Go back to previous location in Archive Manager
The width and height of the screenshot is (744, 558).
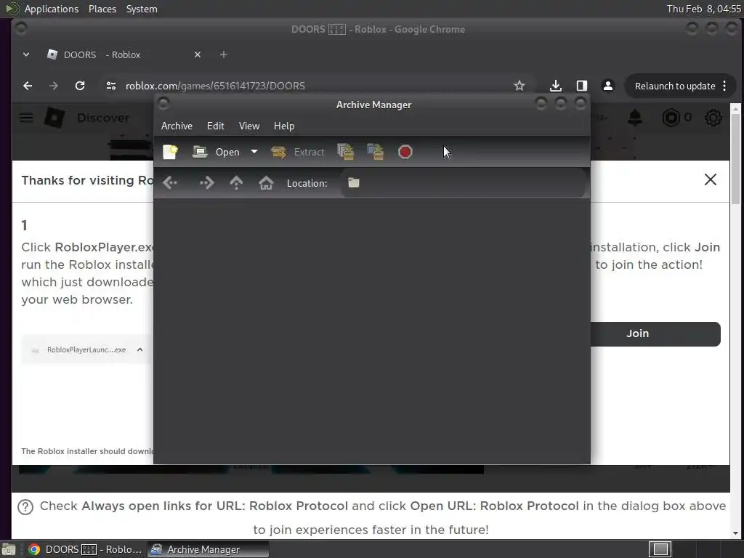point(170,182)
